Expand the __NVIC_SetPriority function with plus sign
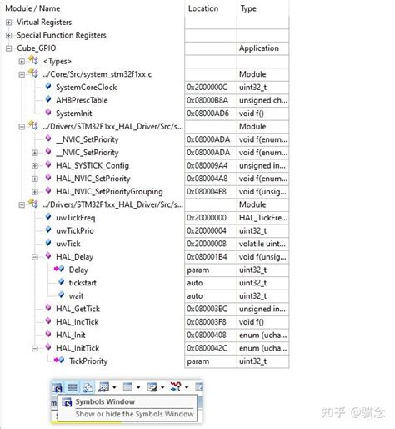The height and width of the screenshot is (429, 395). click(x=35, y=153)
